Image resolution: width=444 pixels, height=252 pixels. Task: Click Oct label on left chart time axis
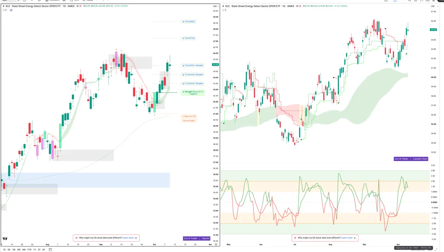point(154,245)
